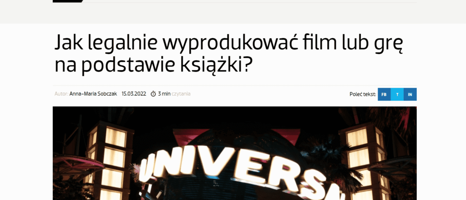Click the second headline line 'na podstawie książki?'
The image size is (466, 200).
point(152,66)
